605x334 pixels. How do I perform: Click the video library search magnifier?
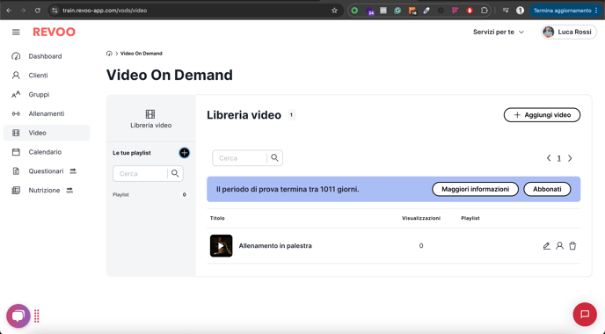274,157
